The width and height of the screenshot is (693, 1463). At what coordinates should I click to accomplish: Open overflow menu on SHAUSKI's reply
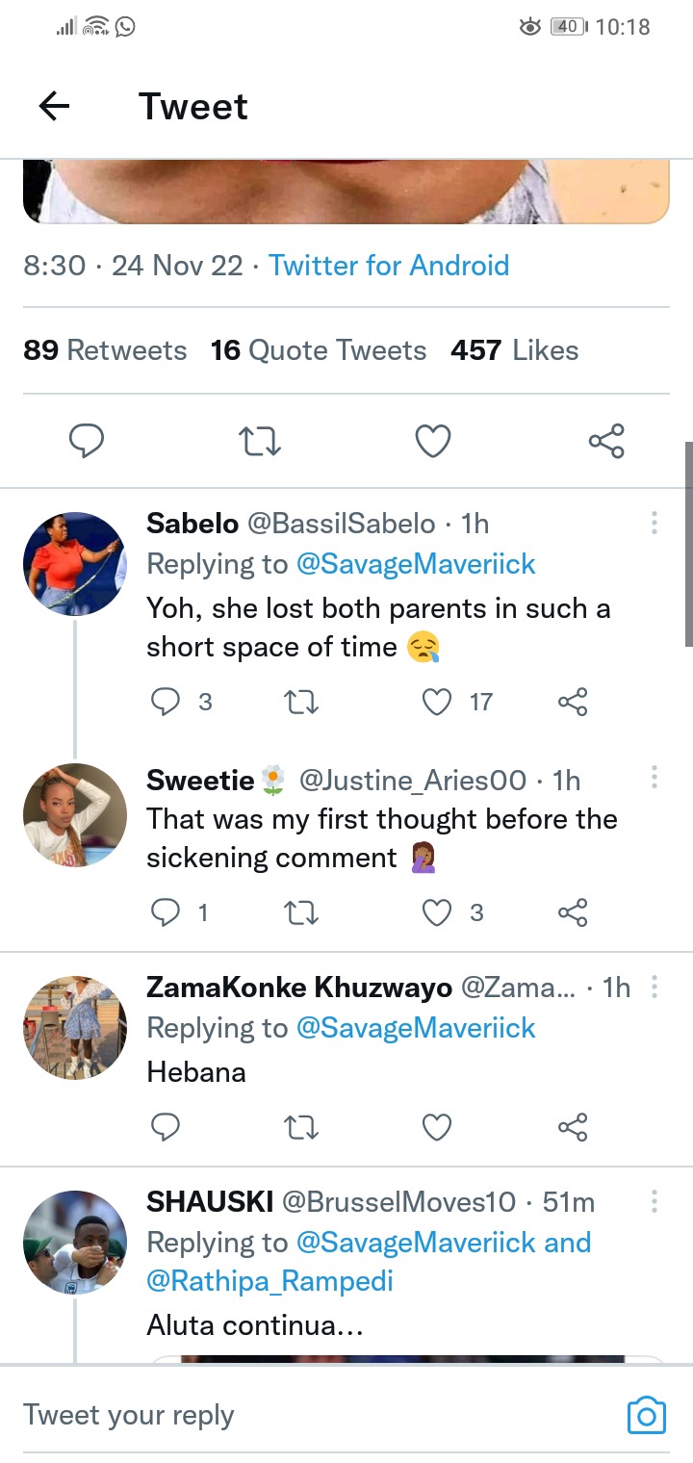[x=654, y=1201]
